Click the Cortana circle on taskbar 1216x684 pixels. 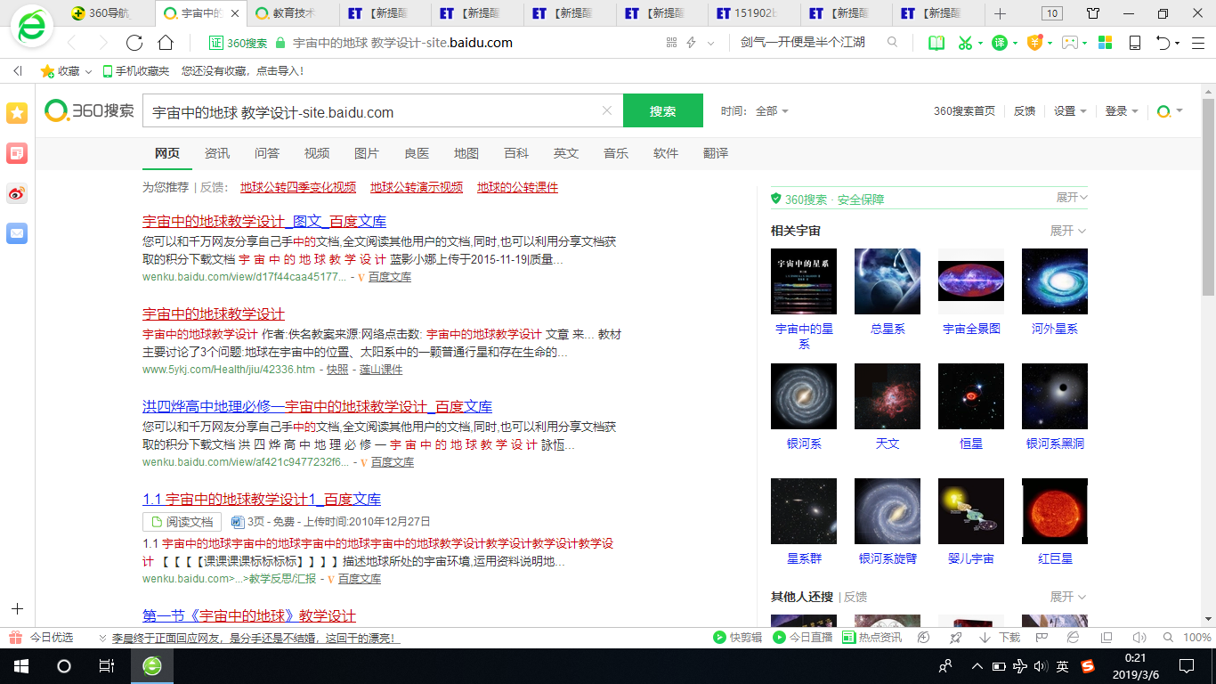[x=63, y=666]
